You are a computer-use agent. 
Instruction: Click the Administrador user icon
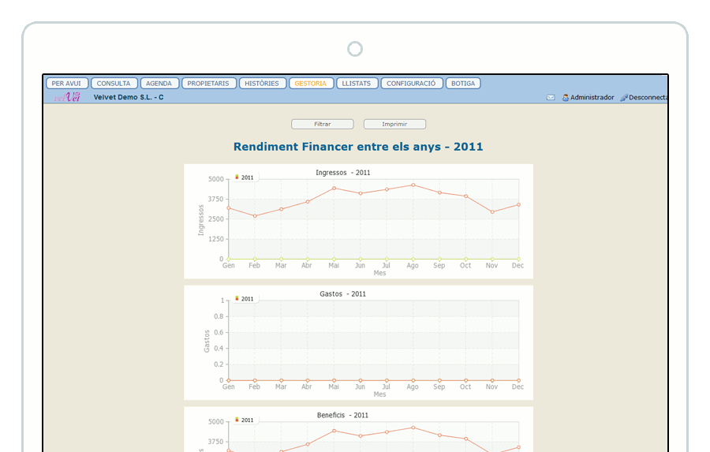click(566, 98)
